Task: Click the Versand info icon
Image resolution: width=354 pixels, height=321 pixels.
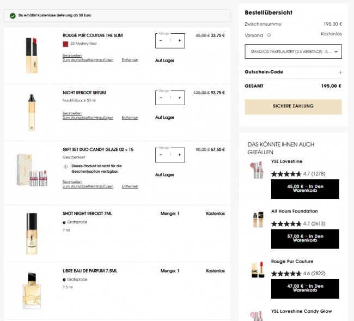Action: pos(269,35)
